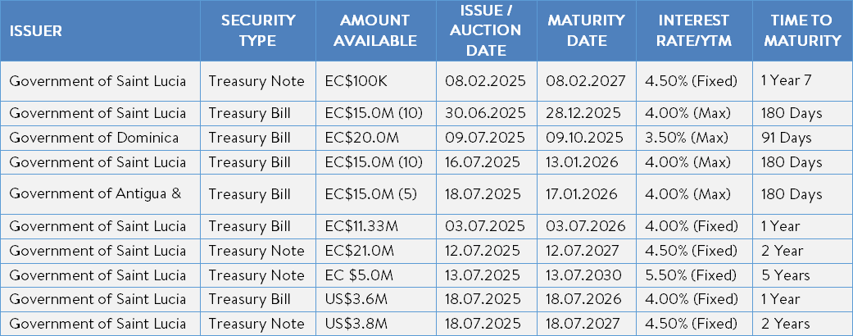Click the US$3.6M amount cell
853x336 pixels.
tap(375, 299)
